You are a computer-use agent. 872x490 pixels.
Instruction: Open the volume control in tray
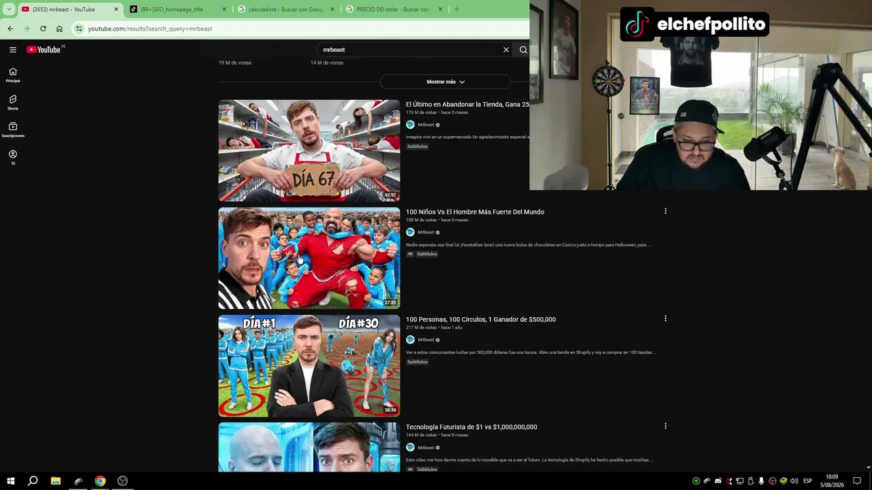[x=794, y=481]
